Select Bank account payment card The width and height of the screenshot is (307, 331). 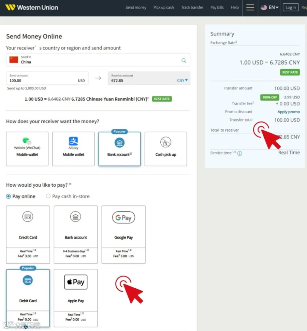(76, 234)
